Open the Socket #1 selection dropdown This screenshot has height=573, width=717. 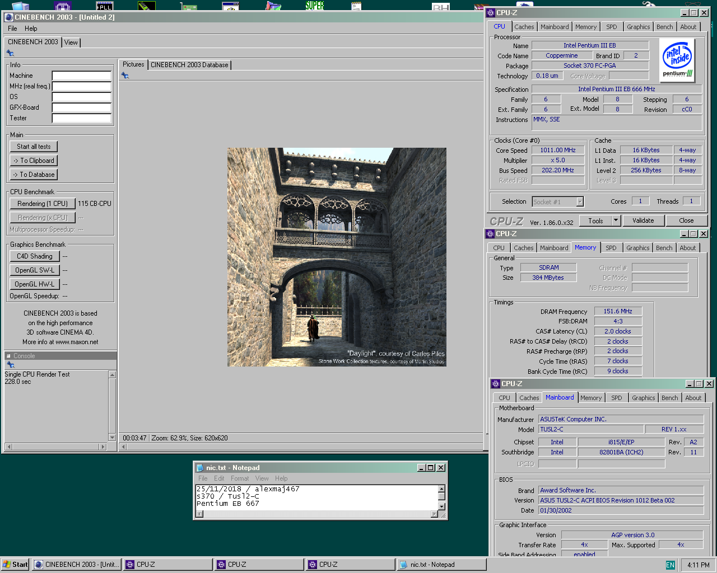580,202
